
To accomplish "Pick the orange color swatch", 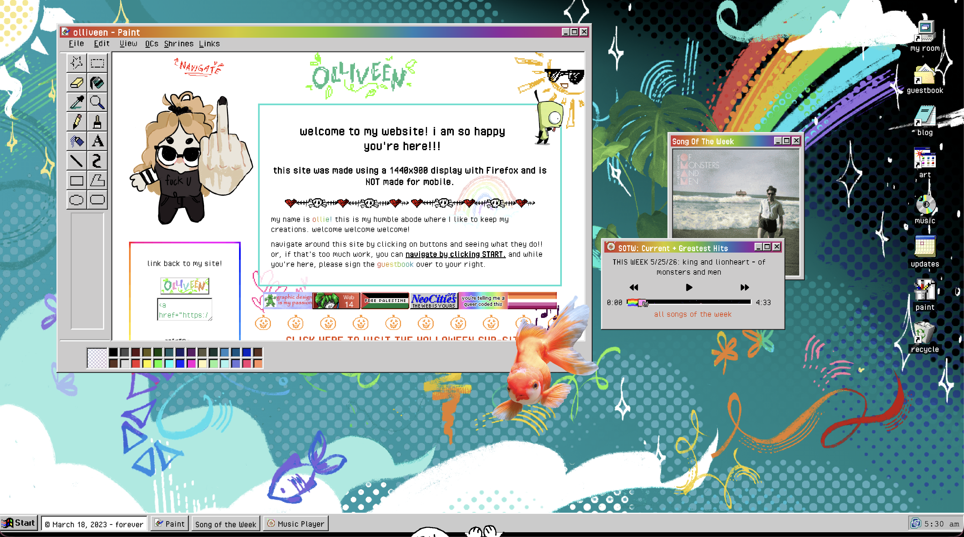I will click(258, 363).
